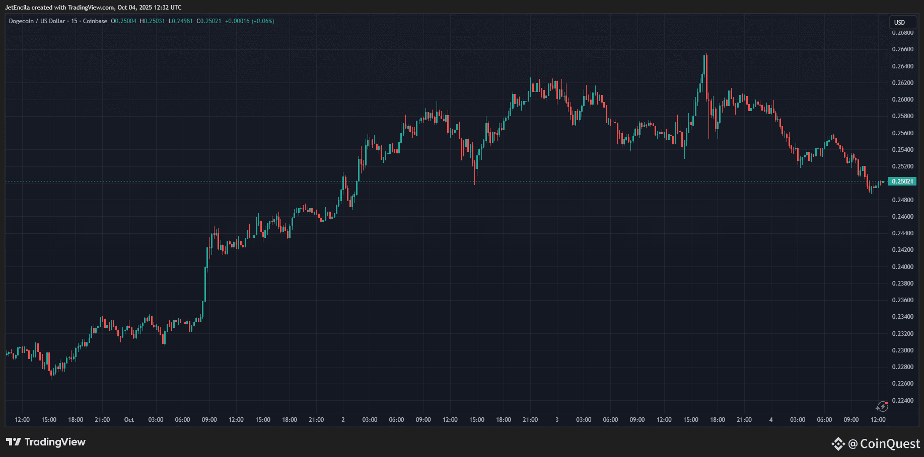Click the day 2 marker on time axis
924x457 pixels.
point(343,420)
